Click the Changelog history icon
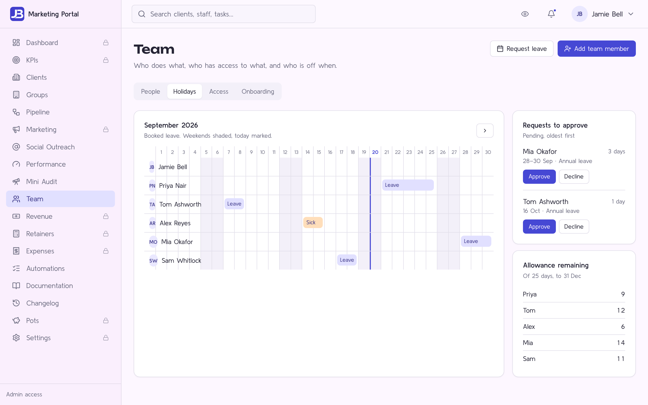 click(x=16, y=303)
